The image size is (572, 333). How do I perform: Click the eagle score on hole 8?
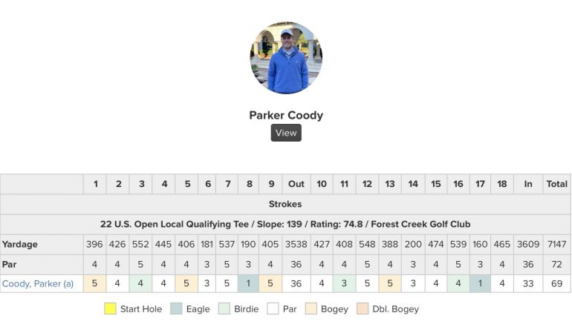[248, 283]
